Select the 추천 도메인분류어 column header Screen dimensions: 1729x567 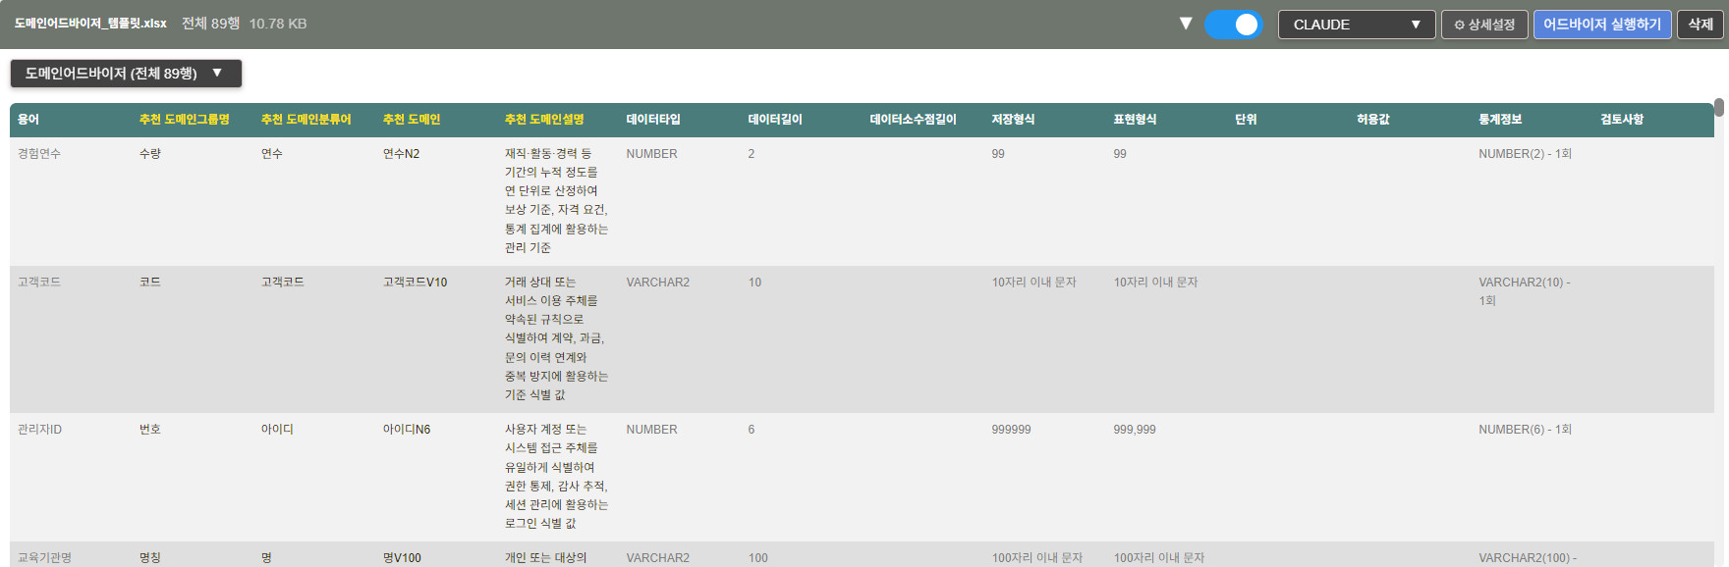(x=306, y=120)
